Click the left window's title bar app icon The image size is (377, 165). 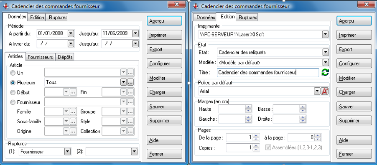7,6
